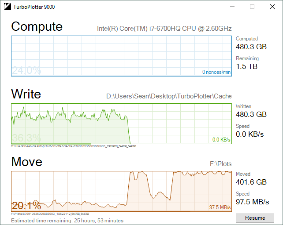Click Remaining value 1.5 TB

tap(246, 67)
